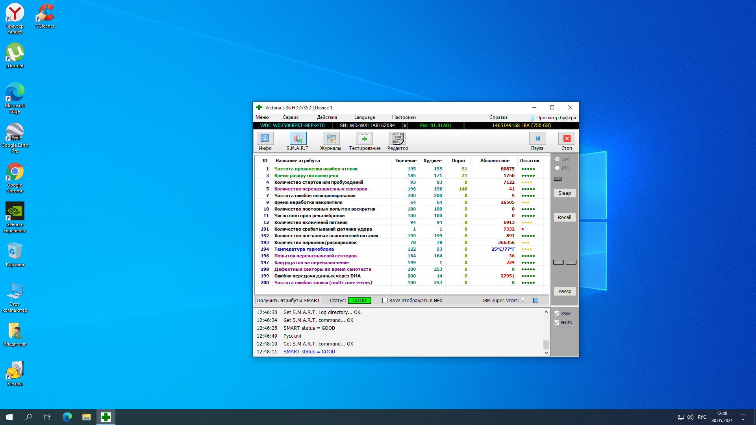Open the Инфо (Info) panel tab
The image size is (756, 425).
265,140
